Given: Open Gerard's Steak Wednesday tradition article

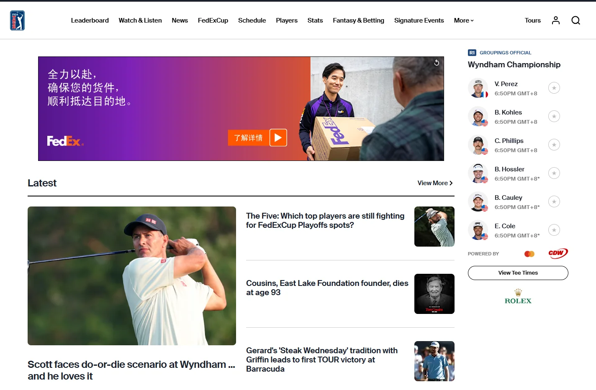Looking at the screenshot, I should [x=322, y=359].
